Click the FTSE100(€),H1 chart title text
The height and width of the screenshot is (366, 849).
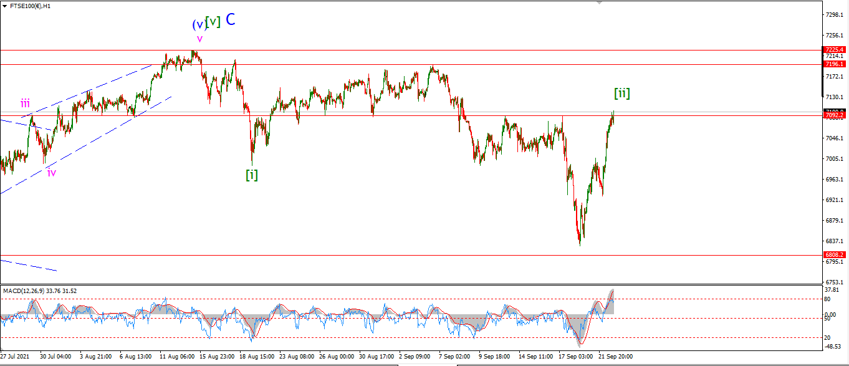coord(30,6)
